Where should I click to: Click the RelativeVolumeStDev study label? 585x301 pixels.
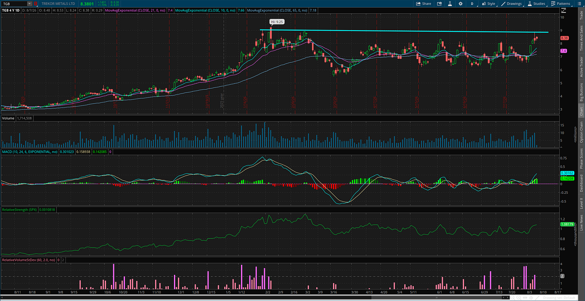tap(28, 260)
